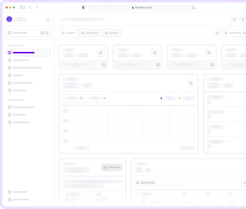Switch to the middle tab in the segmented control

point(90,33)
